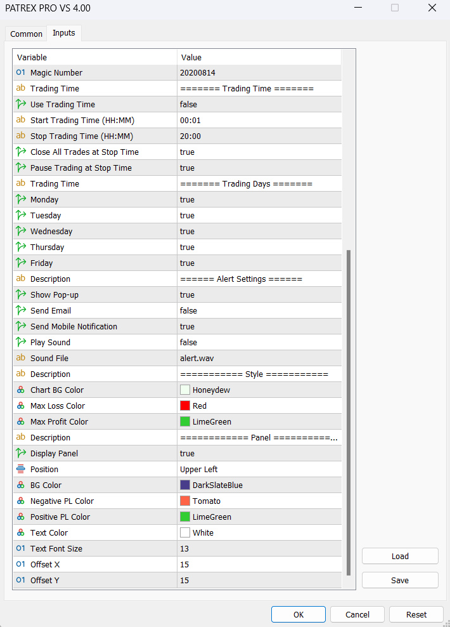Toggle the Friday true value
450x627 pixels.
259,263
